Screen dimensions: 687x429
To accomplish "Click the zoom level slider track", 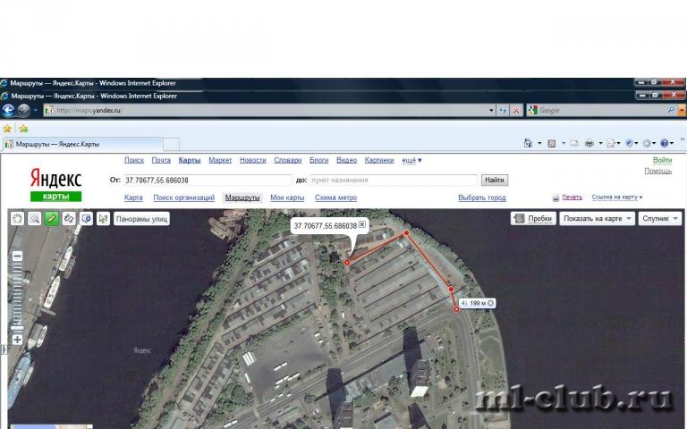I will click(17, 298).
